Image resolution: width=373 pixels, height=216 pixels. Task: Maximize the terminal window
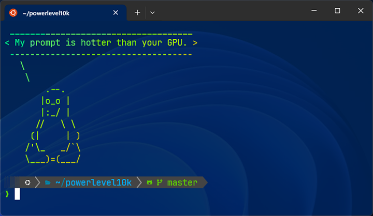337,11
